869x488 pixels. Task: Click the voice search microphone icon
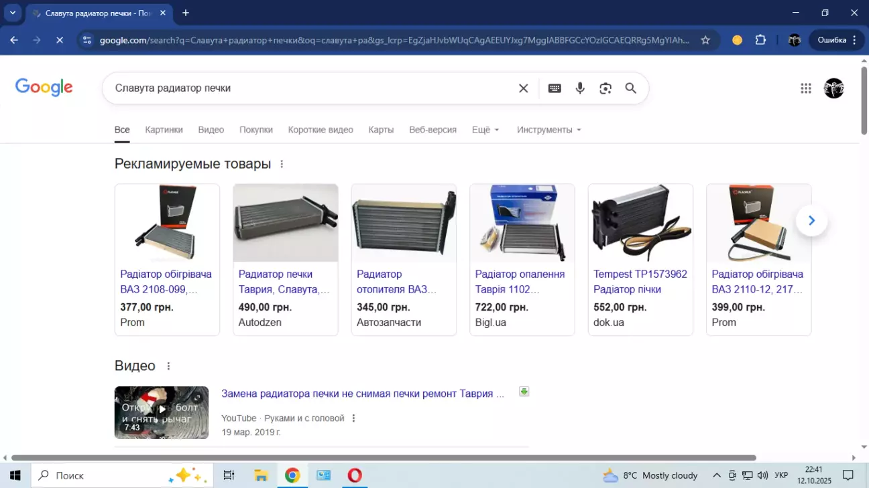click(x=580, y=88)
